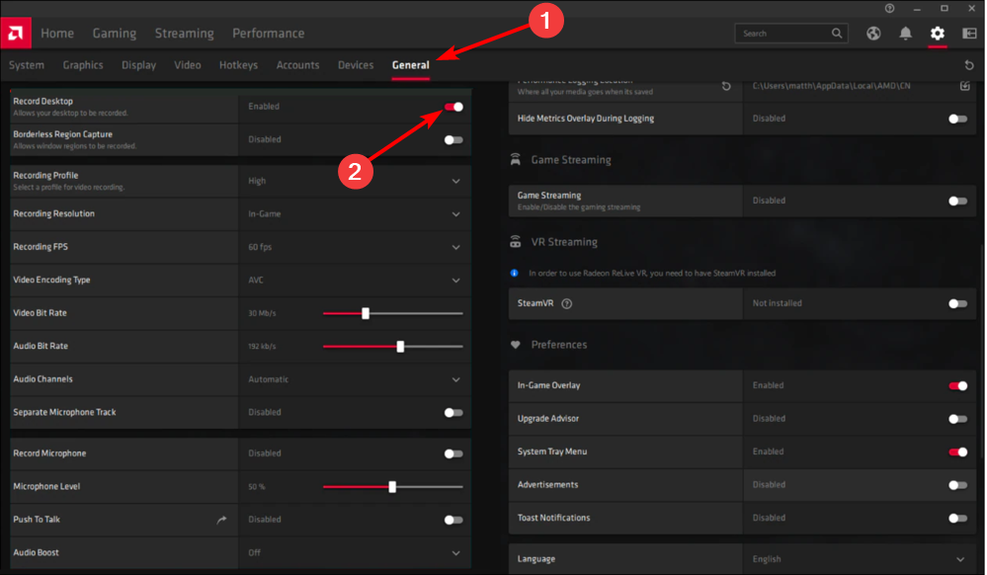Turn off In-Game Overlay

pyautogui.click(x=958, y=385)
